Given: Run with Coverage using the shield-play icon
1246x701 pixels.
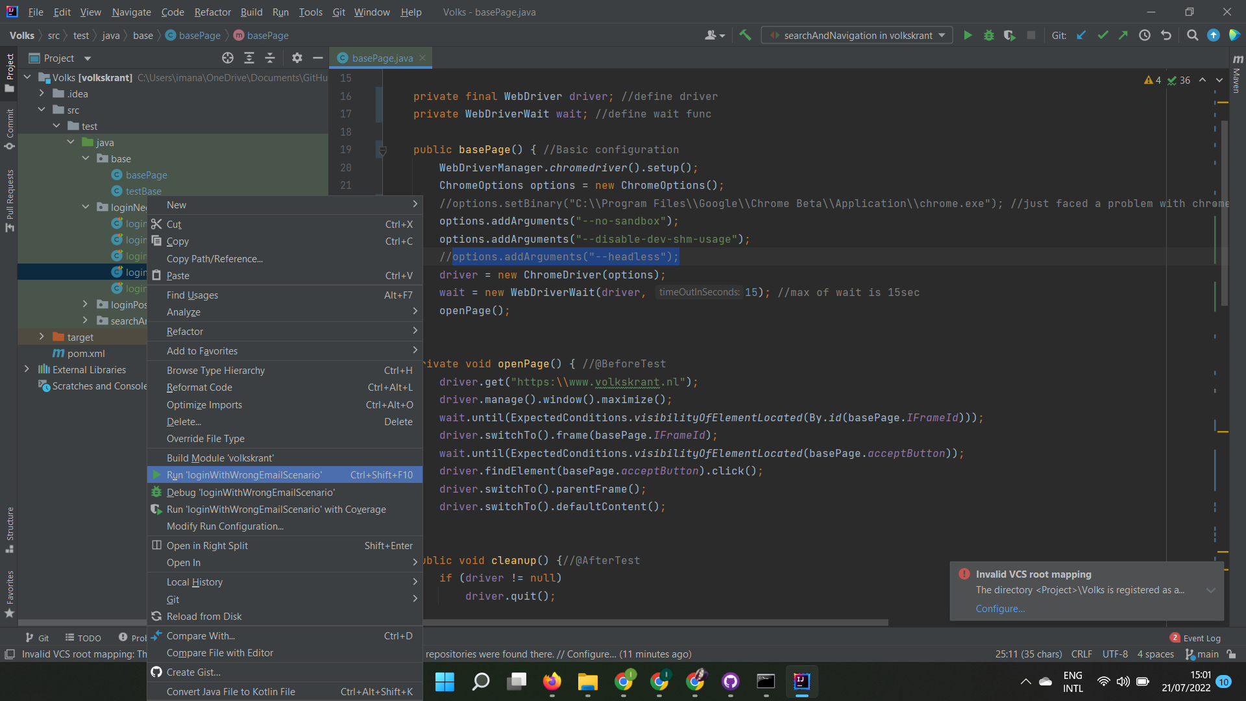Looking at the screenshot, I should pos(1010,35).
